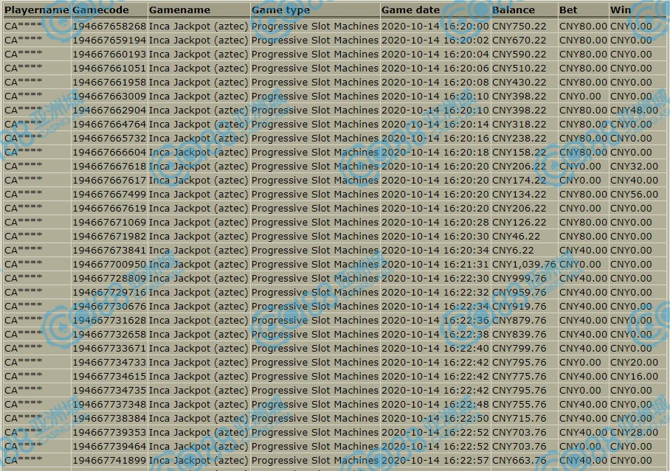This screenshot has height=471, width=670.
Task: Click balance value CNY999.76
Action: point(519,279)
